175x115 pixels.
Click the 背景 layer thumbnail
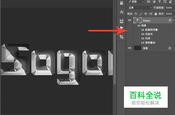point(137,48)
